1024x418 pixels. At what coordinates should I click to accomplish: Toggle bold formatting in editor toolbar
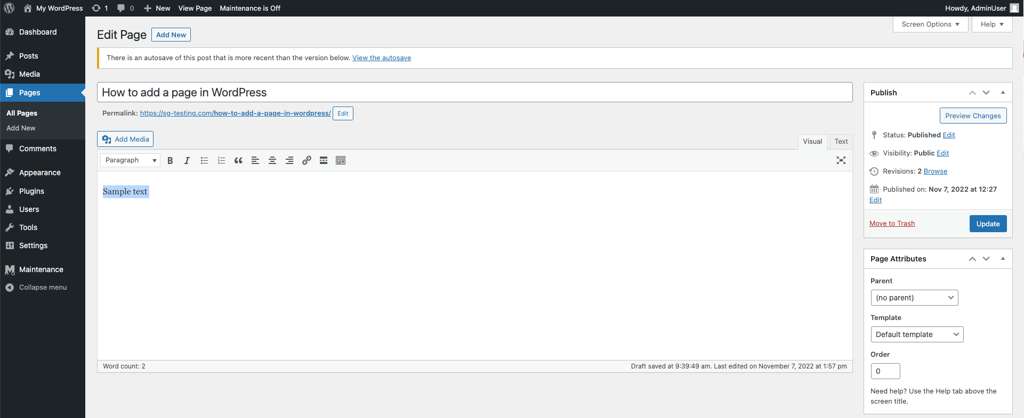click(x=170, y=160)
